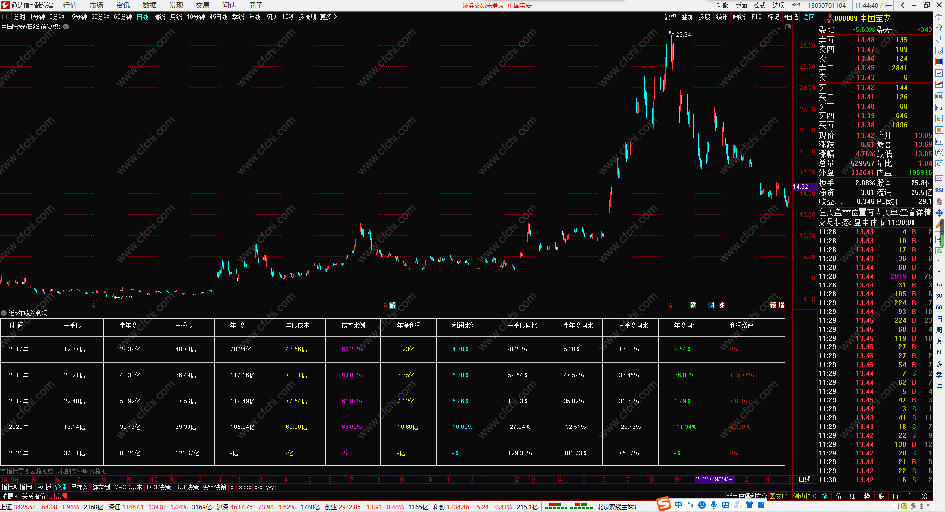Click the 通达信 logo icon in title bar

click(5, 5)
